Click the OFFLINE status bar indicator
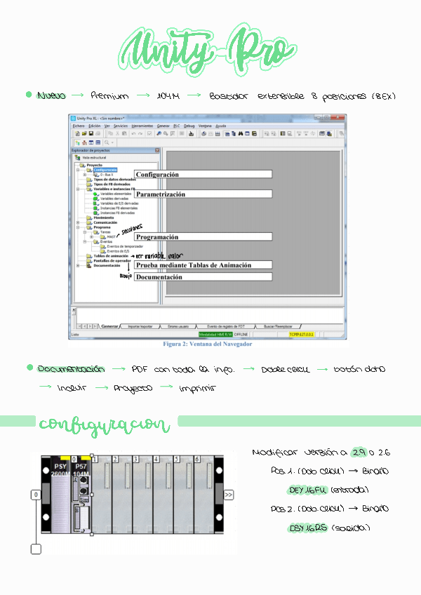The height and width of the screenshot is (595, 421). point(241,334)
